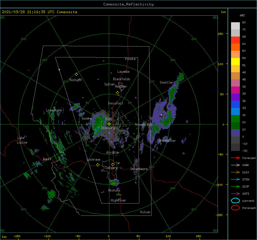The height and width of the screenshot is (240, 257).
Task: Click the Lacombe town label
Action: (123, 72)
